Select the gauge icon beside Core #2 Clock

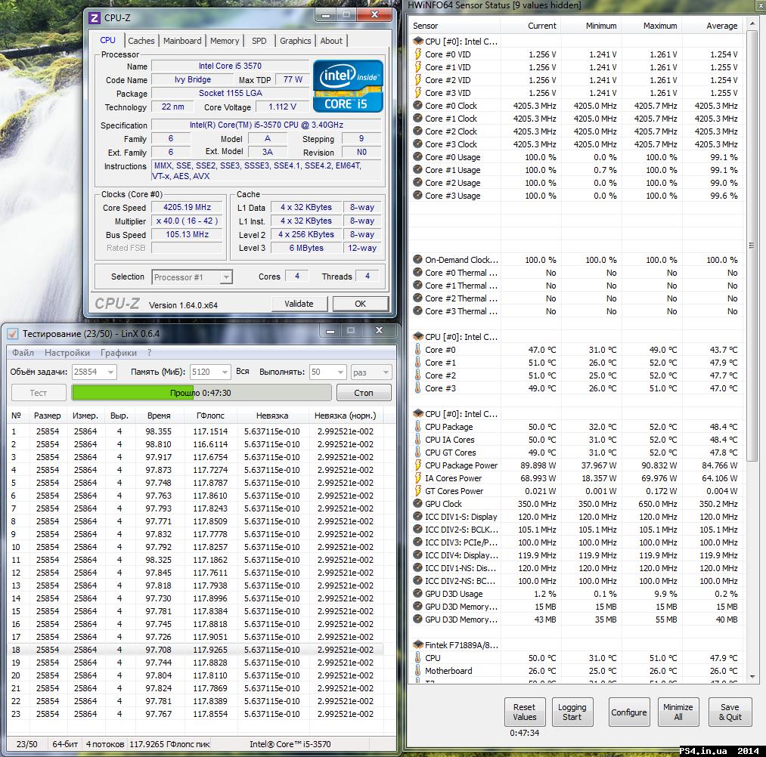[x=417, y=131]
